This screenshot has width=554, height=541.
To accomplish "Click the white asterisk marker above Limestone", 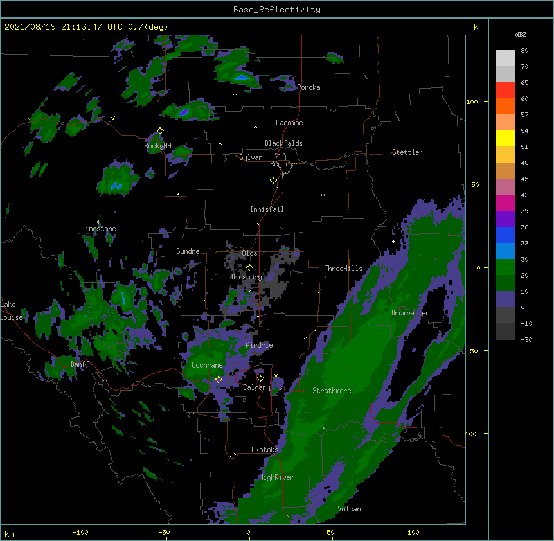I will [99, 222].
